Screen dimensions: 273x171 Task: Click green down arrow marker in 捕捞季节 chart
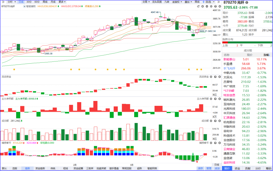pyautogui.click(x=193, y=154)
